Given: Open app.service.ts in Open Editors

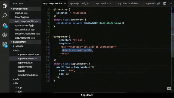Looking at the screenshot, I should point(25,30).
